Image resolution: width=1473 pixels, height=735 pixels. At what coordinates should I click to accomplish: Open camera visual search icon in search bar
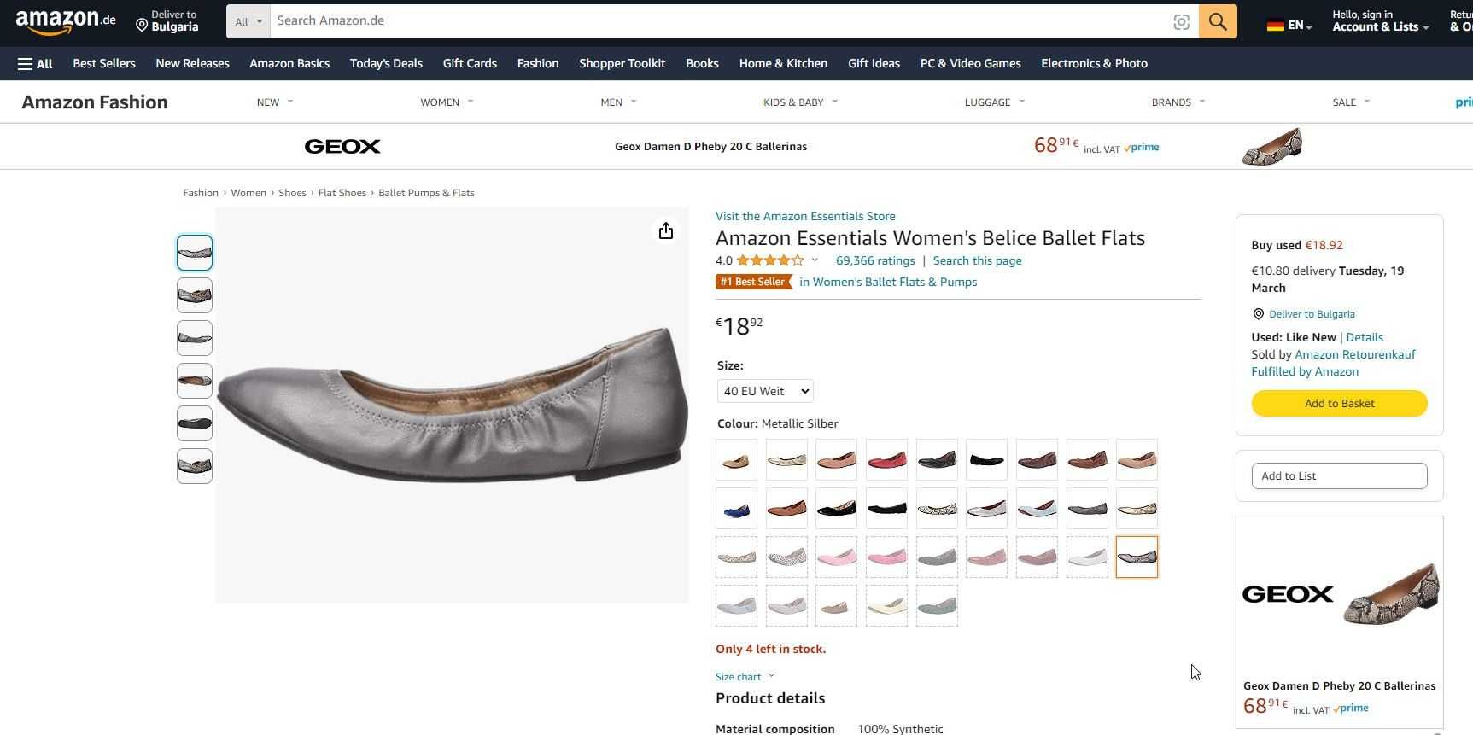click(x=1181, y=22)
